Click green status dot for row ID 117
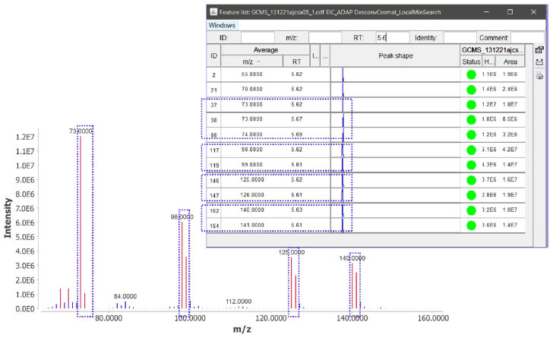This screenshot has height=338, width=553. coord(470,150)
